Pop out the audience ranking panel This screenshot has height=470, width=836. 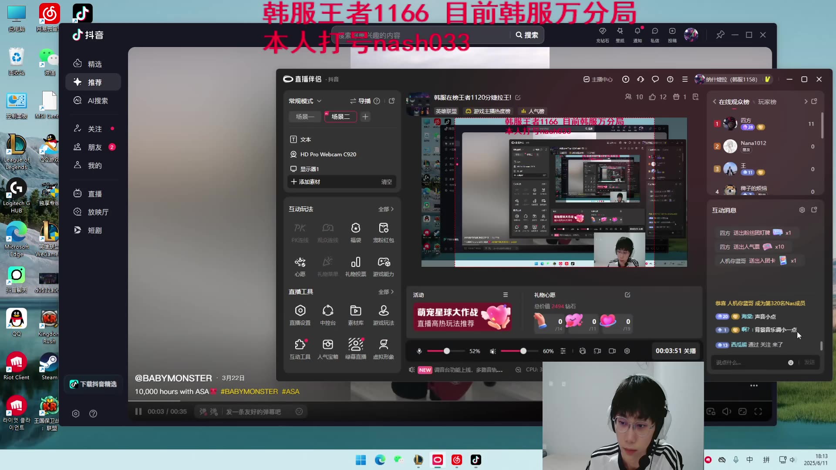tap(814, 101)
